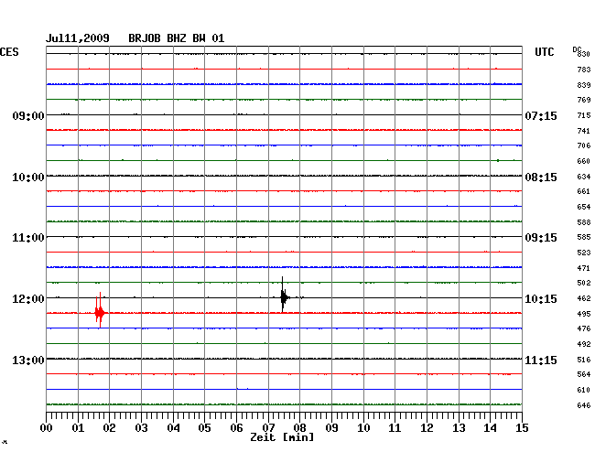Click minute axis tick label 01
This screenshot has width=595, height=452.
(x=78, y=428)
